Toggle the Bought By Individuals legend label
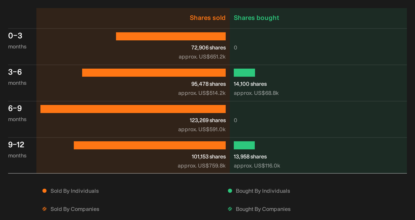The height and width of the screenshot is (220, 415). [x=263, y=191]
